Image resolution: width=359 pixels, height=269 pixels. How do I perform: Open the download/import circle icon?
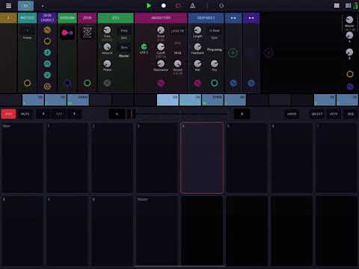tap(221, 5)
